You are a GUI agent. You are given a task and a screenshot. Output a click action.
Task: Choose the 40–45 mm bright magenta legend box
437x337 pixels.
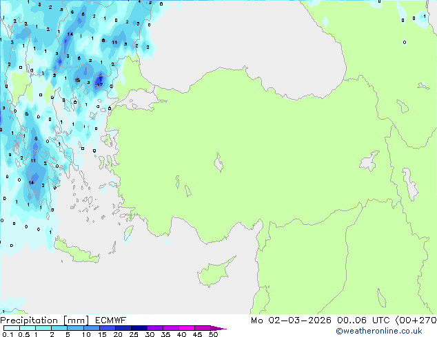click(x=187, y=328)
